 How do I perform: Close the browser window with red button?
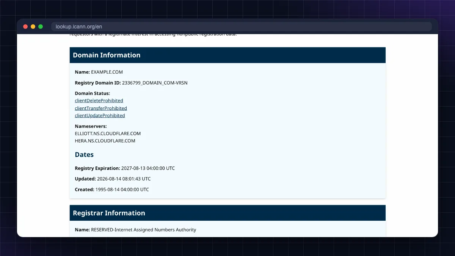point(25,27)
